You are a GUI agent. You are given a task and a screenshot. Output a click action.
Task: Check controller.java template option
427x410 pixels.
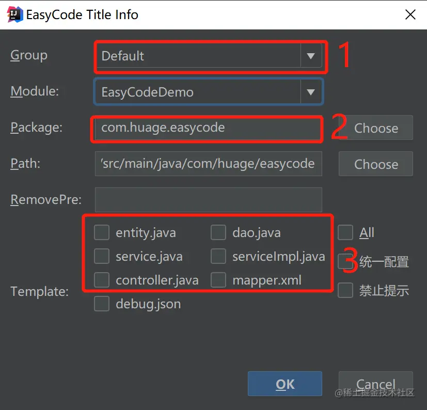click(102, 280)
